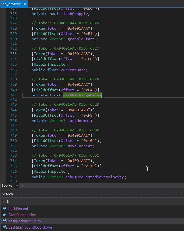Viewport: 184px width, 231px height.
Task: Select dashSlamSoundCooldown in the search results
Action: click(30, 227)
